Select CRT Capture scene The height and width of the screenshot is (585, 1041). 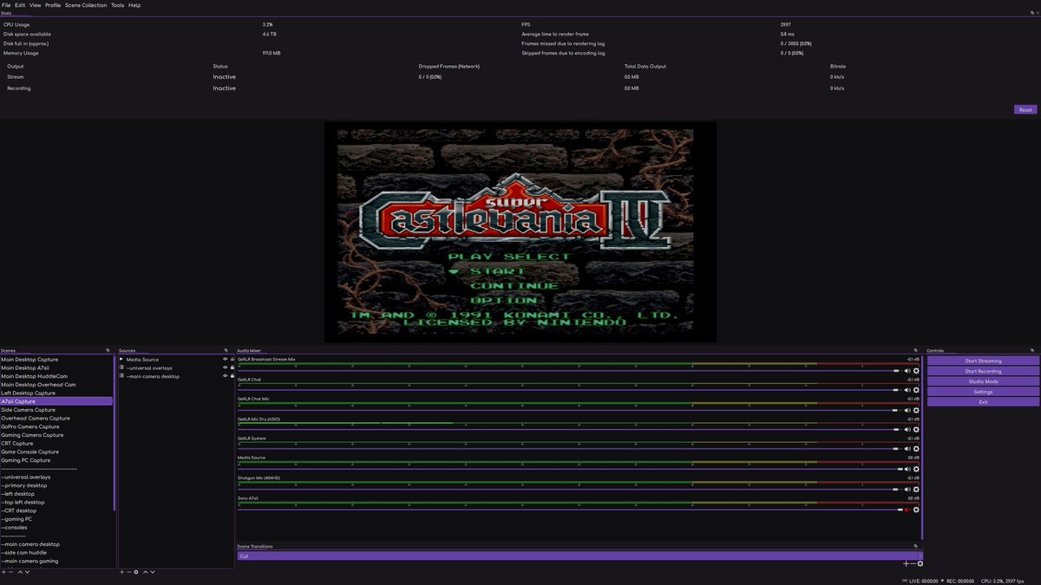click(x=56, y=444)
